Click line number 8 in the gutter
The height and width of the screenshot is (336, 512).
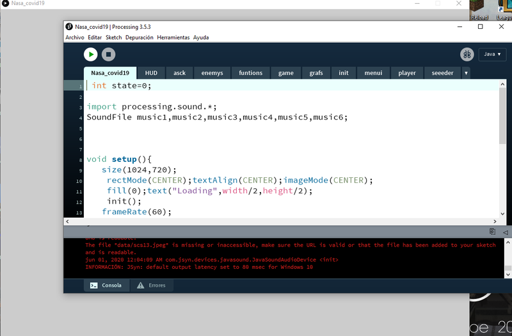pyautogui.click(x=81, y=160)
